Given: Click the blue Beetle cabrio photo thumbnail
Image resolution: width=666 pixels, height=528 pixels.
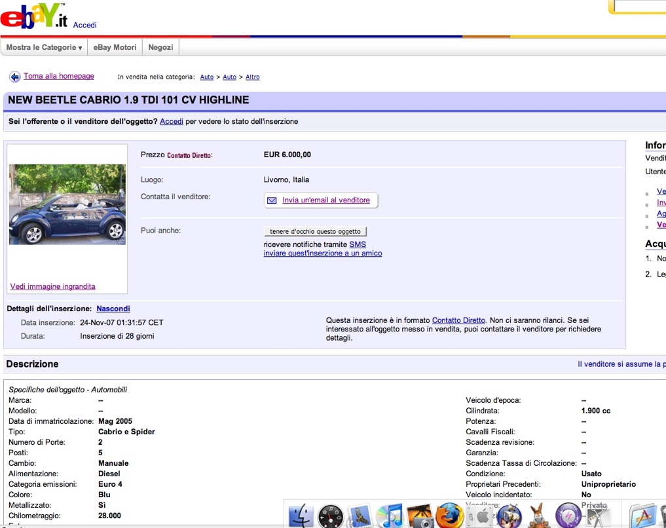Looking at the screenshot, I should coord(67,204).
